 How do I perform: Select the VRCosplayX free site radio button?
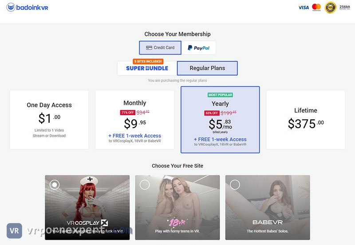(x=55, y=185)
